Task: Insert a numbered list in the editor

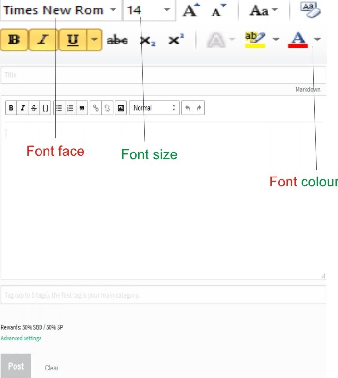Action: tap(70, 108)
